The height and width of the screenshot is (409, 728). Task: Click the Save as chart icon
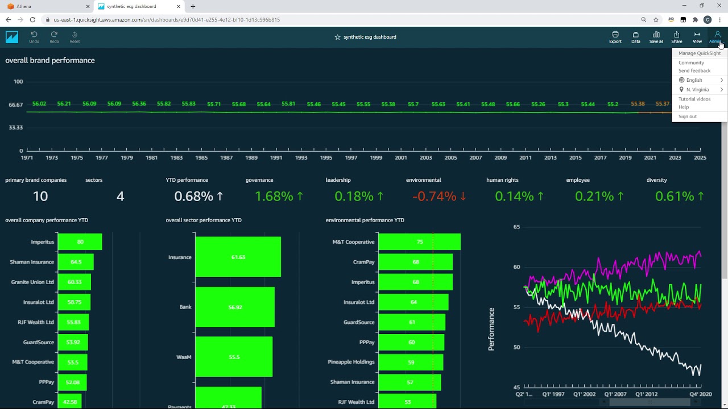click(x=656, y=37)
